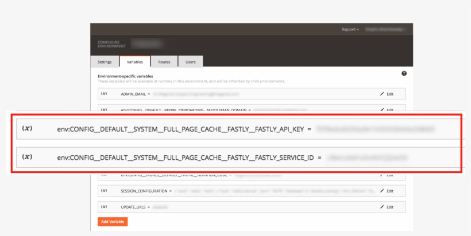Select the FASTLY_API_KEY variable name

pos(180,129)
